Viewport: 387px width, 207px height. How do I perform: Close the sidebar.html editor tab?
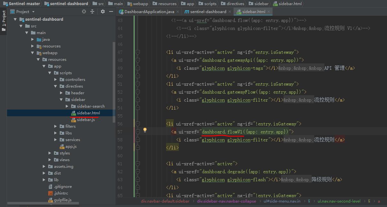269,12
